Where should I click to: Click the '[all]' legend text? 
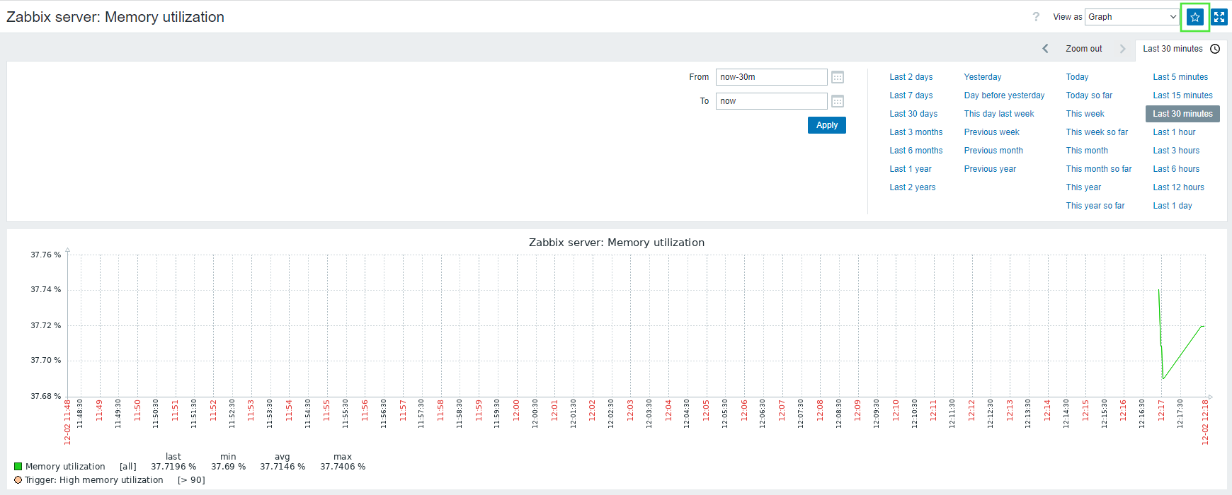click(128, 467)
